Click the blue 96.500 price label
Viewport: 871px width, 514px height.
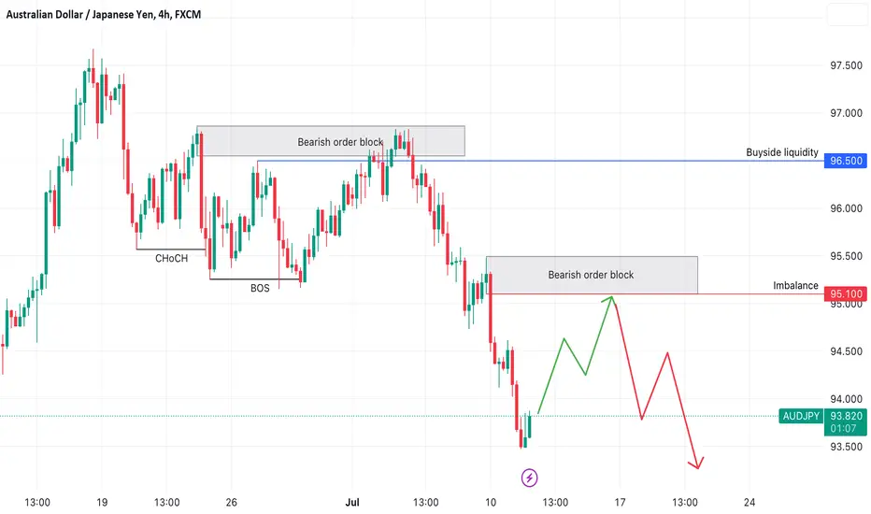coord(845,161)
